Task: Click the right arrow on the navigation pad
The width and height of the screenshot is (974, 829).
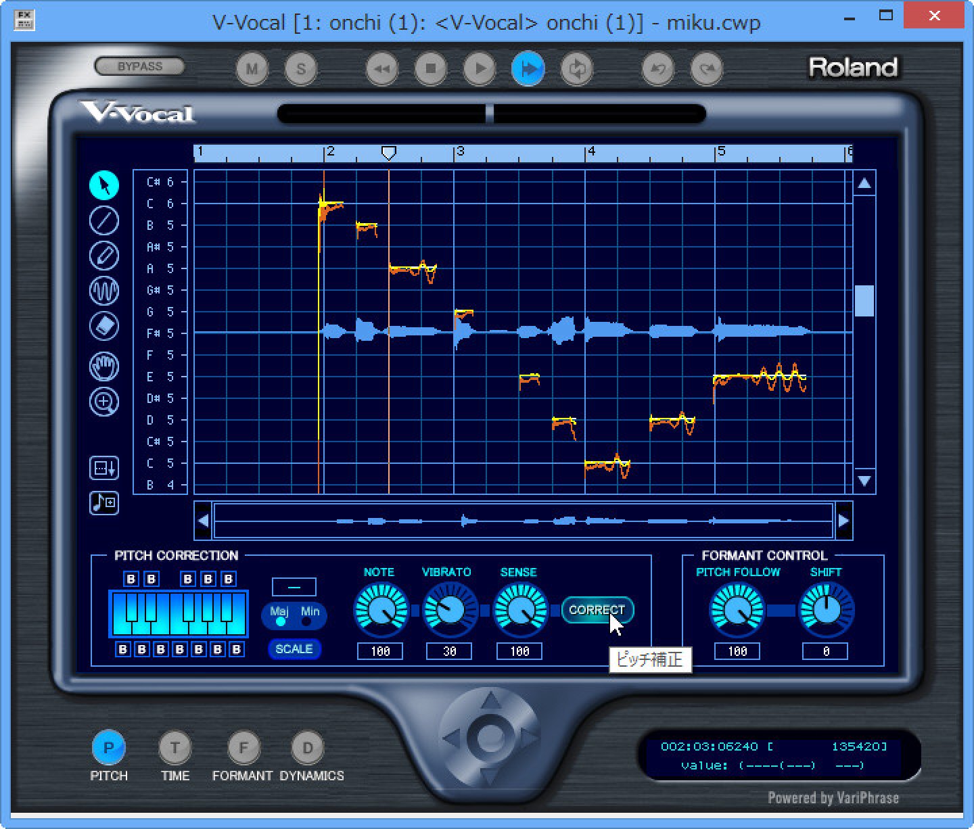Action: (x=529, y=738)
